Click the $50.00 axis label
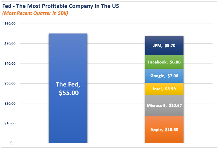Image resolution: width=220 pixels, height=150 pixels. tap(10, 44)
